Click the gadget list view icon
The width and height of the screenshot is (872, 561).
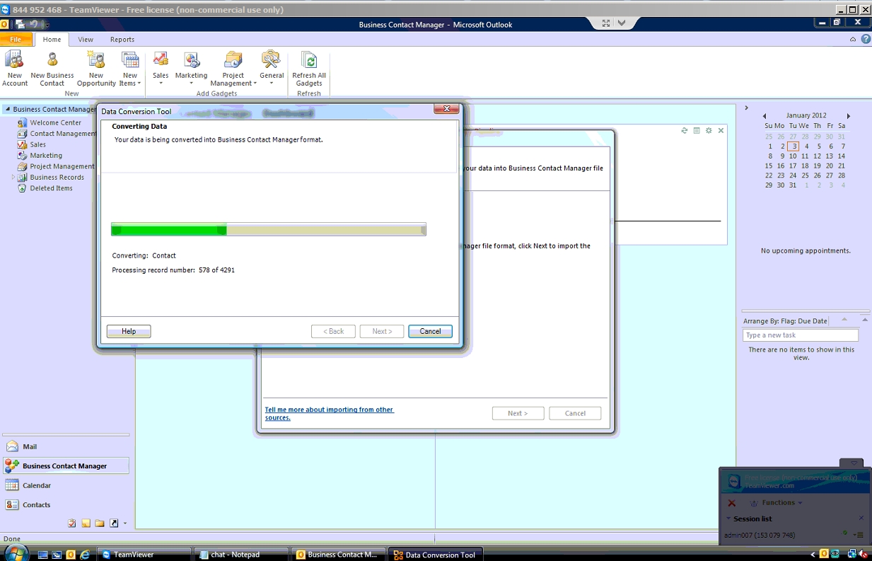(697, 131)
